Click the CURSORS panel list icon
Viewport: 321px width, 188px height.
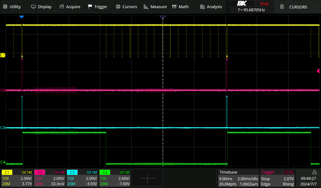pyautogui.click(x=282, y=7)
